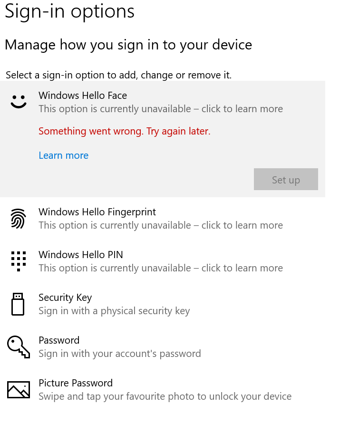Click the USB security key icon
Viewport: 359px width, 433px height.
[x=18, y=304]
